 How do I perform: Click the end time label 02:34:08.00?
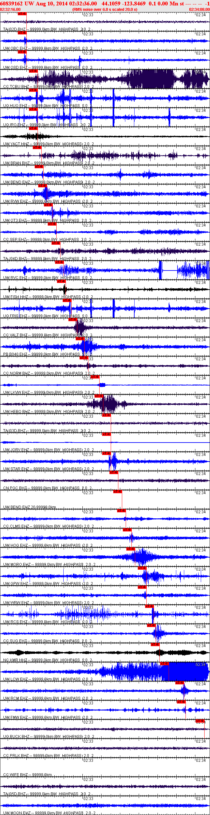click(199, 10)
